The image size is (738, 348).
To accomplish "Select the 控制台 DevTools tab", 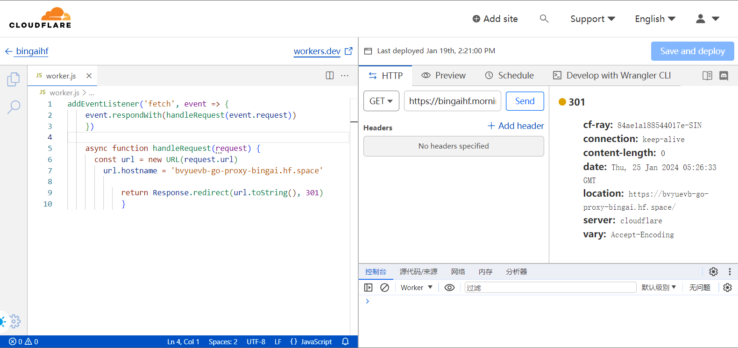I will tap(376, 271).
